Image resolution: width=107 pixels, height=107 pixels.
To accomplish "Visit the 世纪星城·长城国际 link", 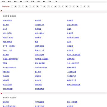I will pos(42,59).
